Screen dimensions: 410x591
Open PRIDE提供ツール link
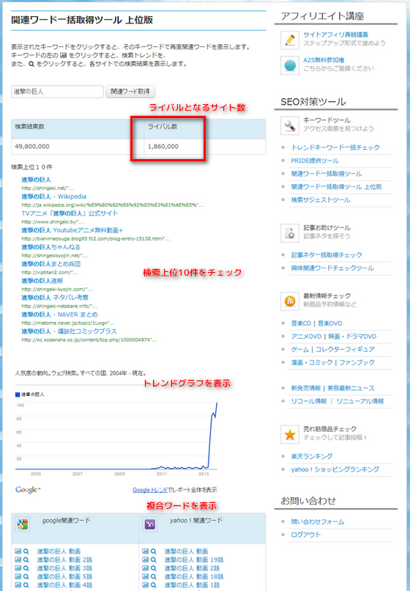(x=315, y=161)
